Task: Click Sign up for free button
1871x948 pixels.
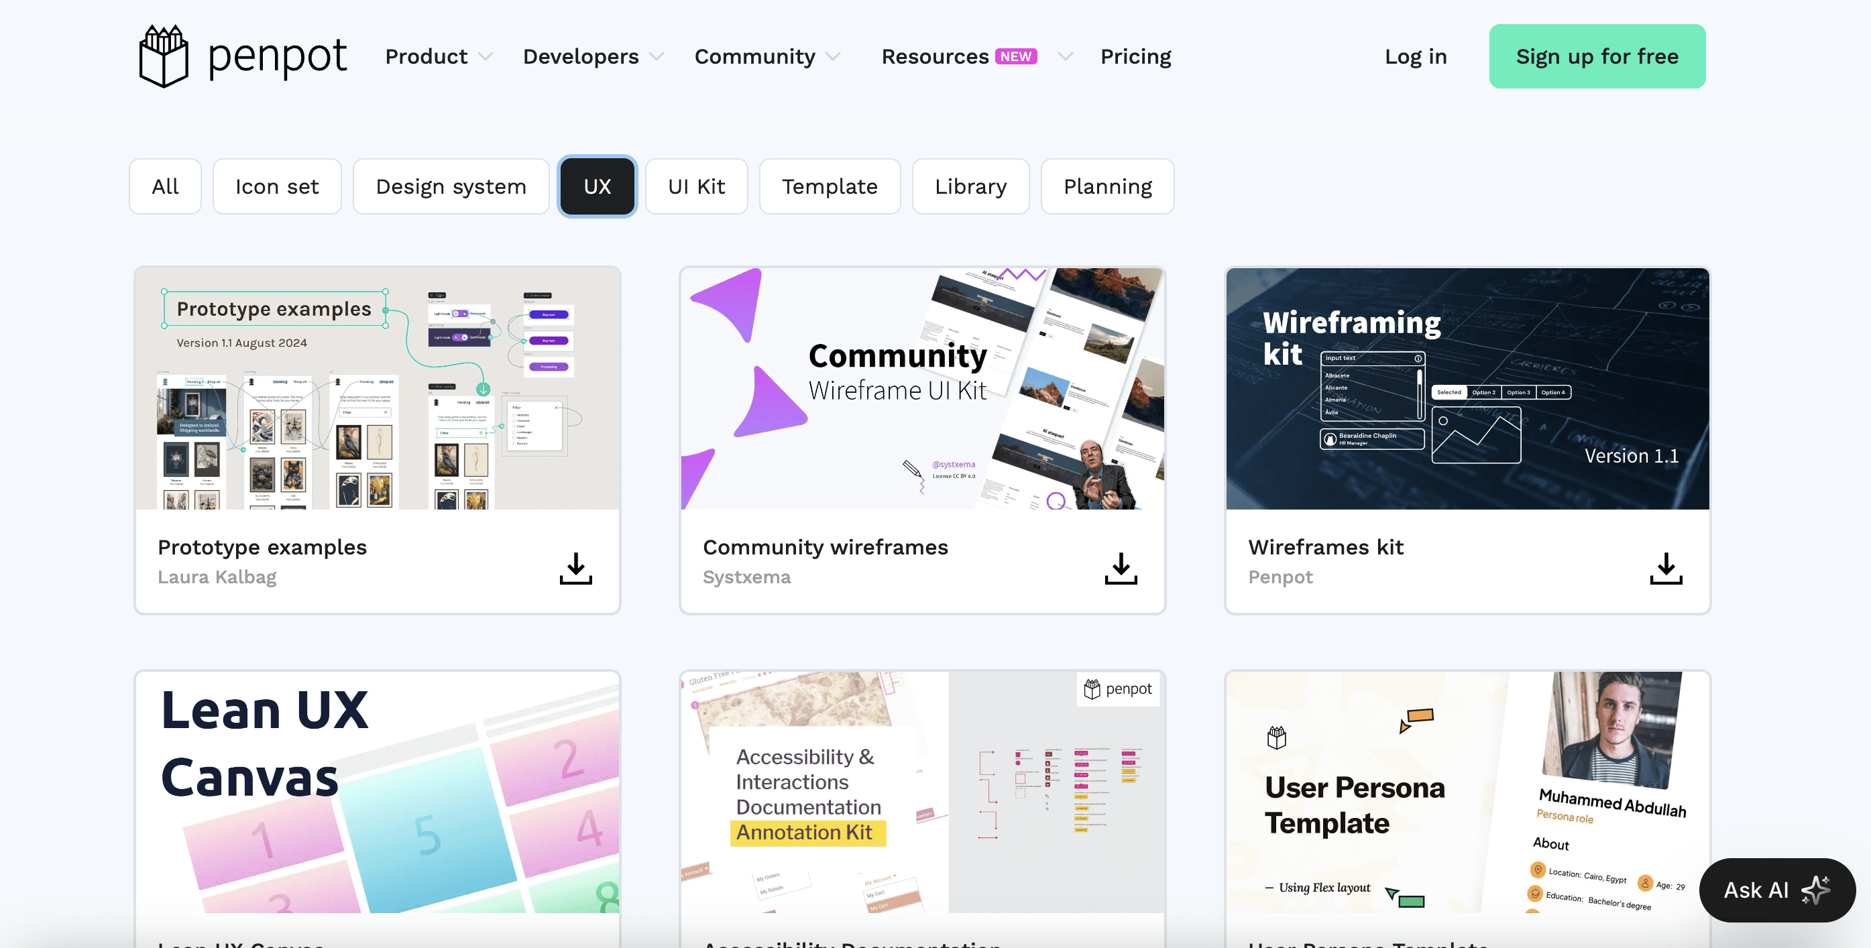Action: 1597,56
